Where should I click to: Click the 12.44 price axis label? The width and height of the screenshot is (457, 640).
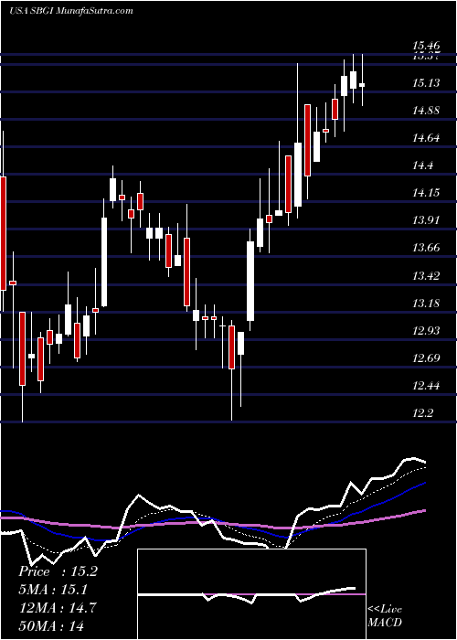pos(426,386)
